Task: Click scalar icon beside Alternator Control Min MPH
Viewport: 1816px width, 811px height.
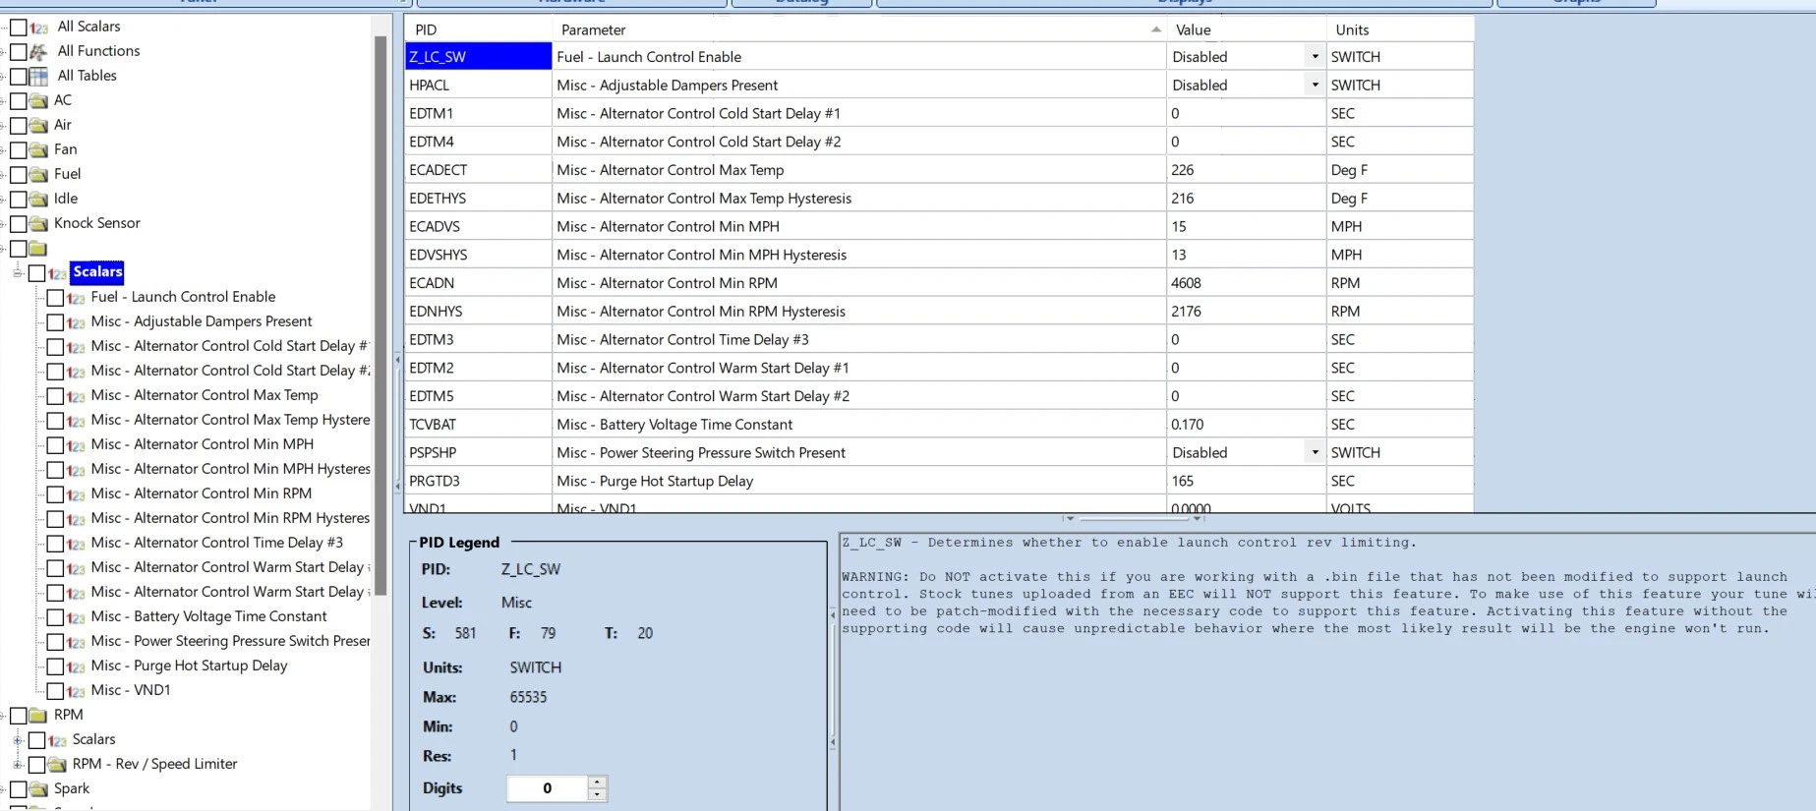Action: [76, 445]
